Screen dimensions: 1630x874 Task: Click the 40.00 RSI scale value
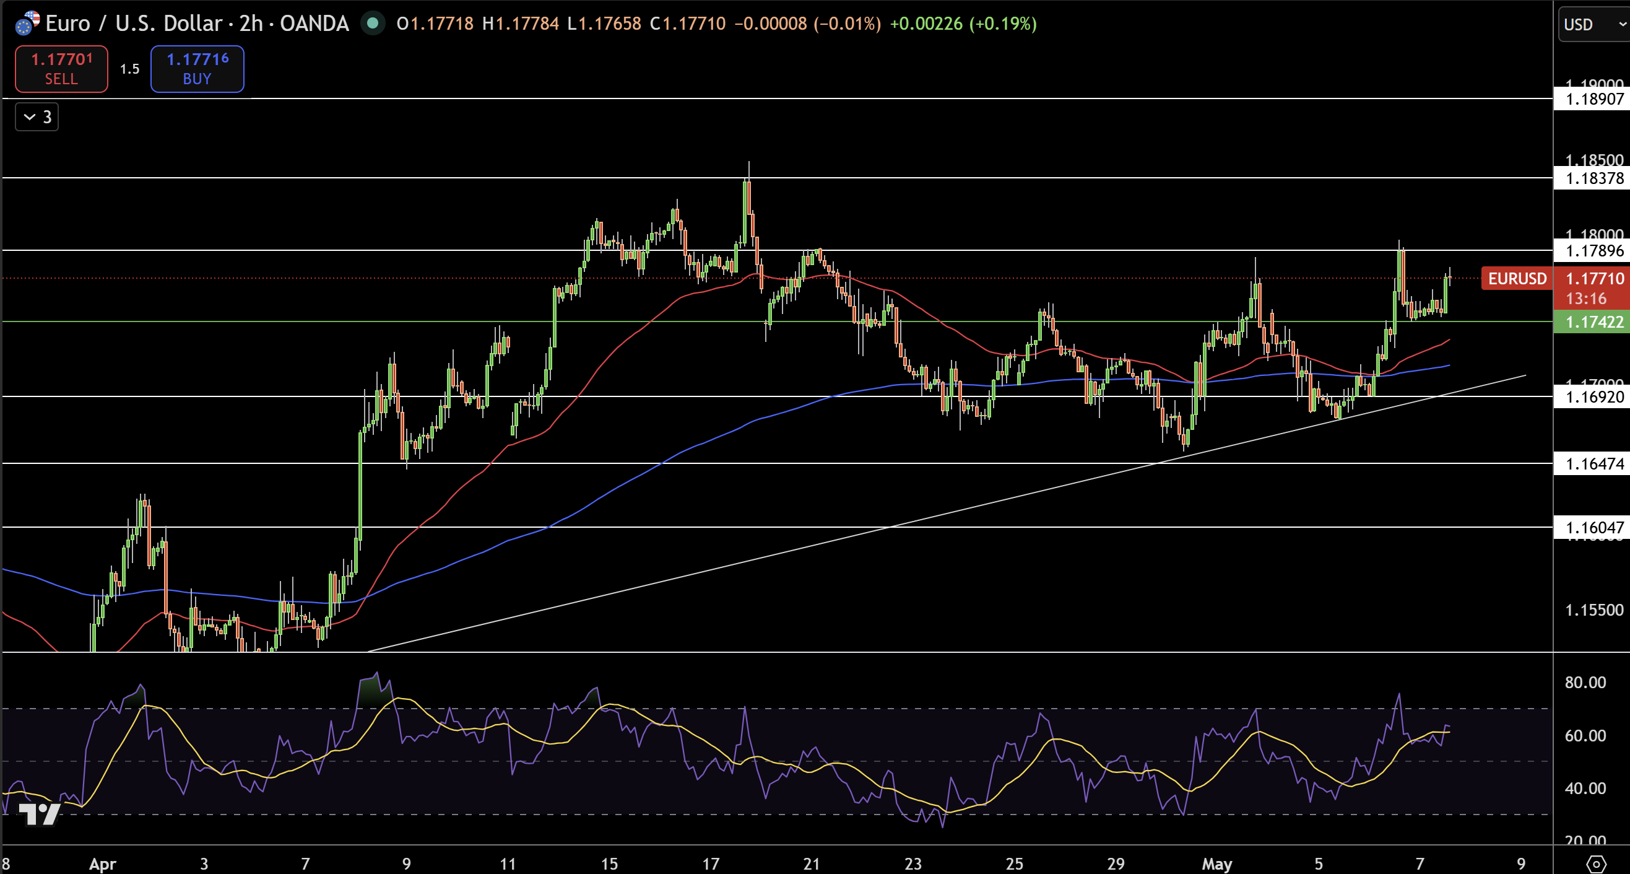1585,788
